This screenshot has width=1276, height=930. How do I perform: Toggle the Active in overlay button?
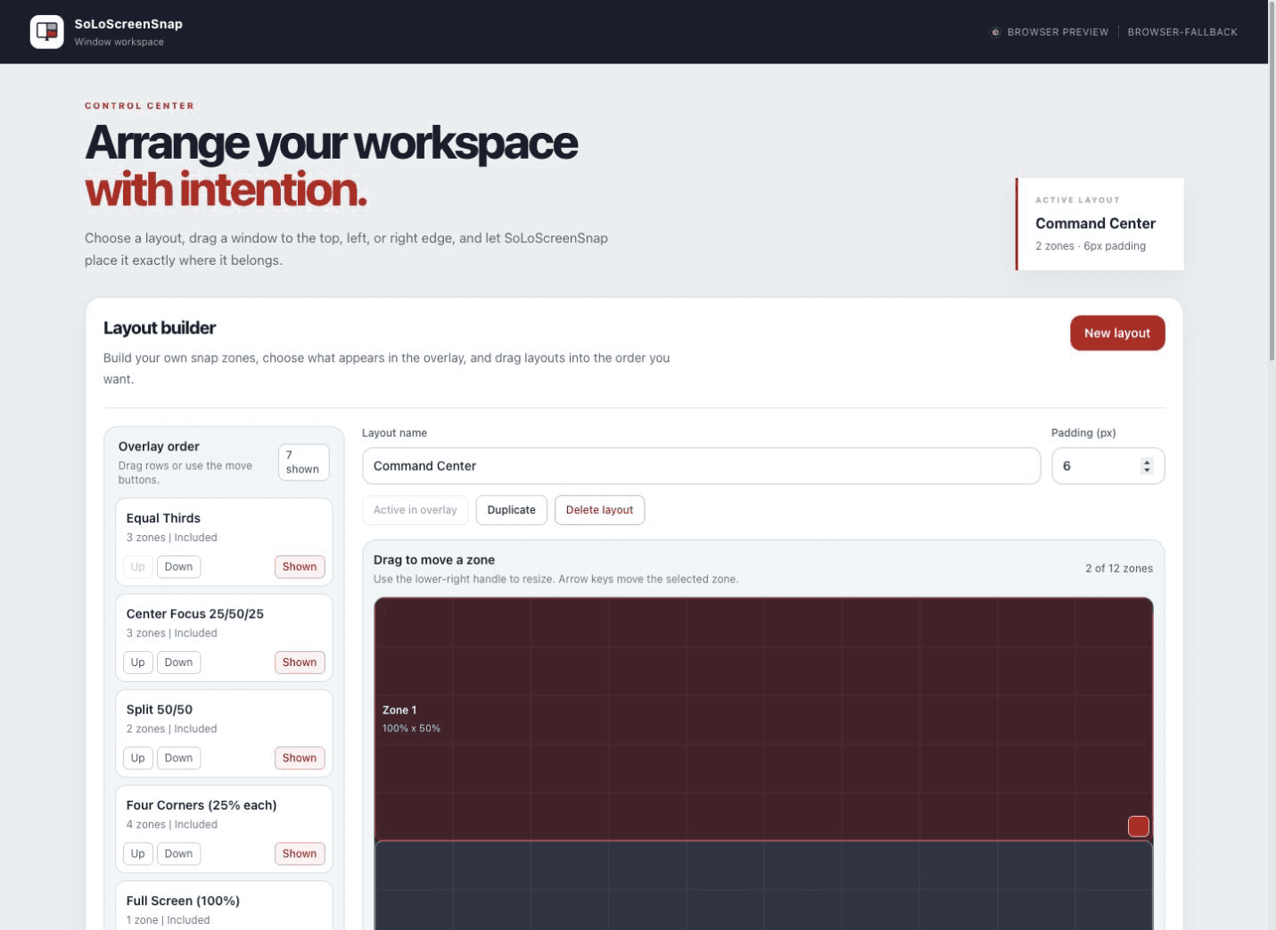(x=416, y=510)
